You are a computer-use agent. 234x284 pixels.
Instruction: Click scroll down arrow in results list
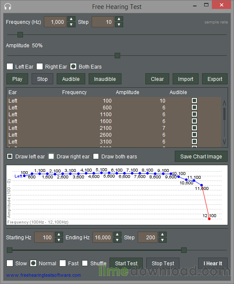click(x=224, y=142)
